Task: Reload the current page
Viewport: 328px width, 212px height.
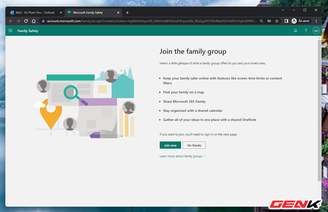Action: click(x=26, y=21)
